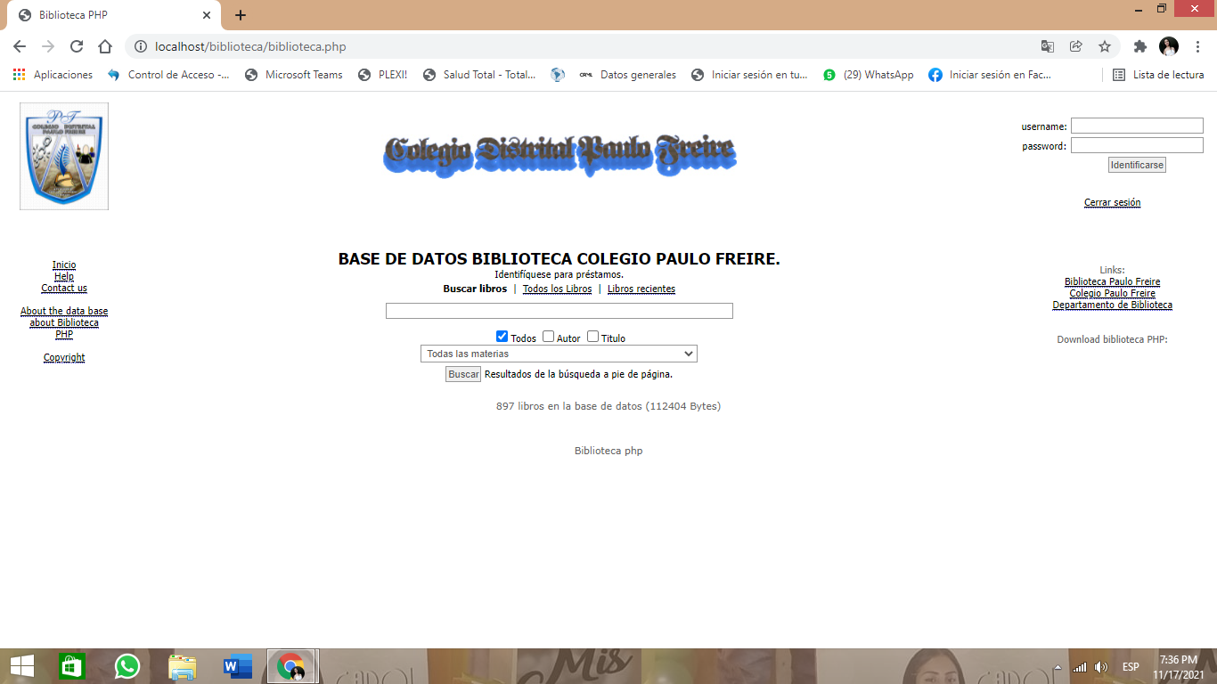
Task: Enable the Autor checkbox
Action: [549, 337]
